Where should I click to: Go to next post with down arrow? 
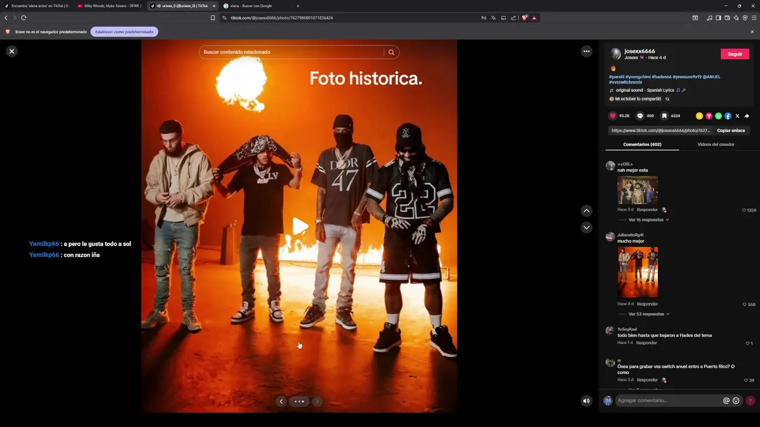587,227
